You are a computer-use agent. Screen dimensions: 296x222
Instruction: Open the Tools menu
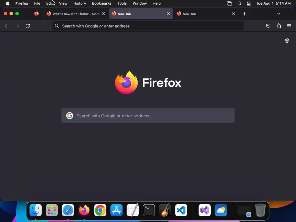coord(122,3)
